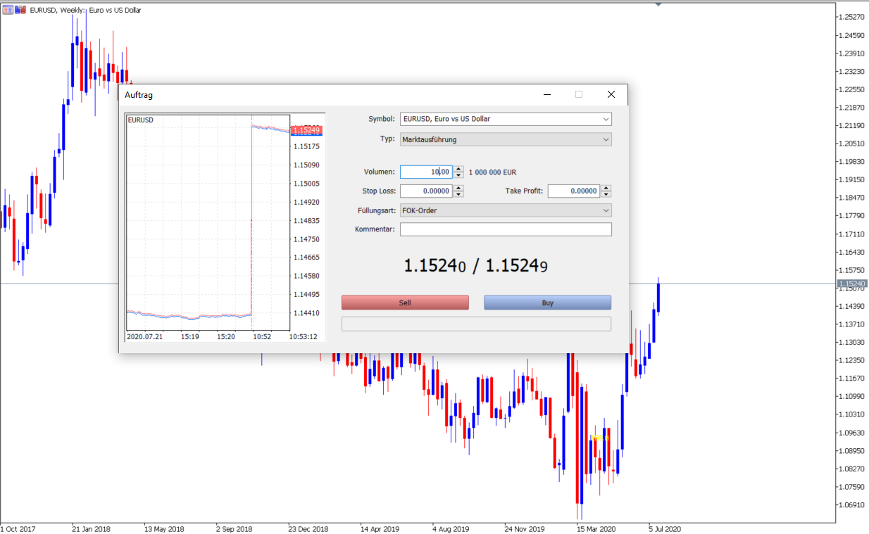Close the Auftrag dialog

tap(611, 94)
